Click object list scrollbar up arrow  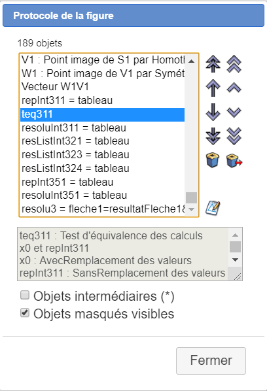pyautogui.click(x=191, y=61)
